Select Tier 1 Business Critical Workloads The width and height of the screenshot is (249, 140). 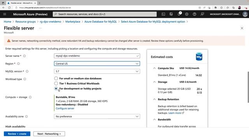[x=56, y=84]
